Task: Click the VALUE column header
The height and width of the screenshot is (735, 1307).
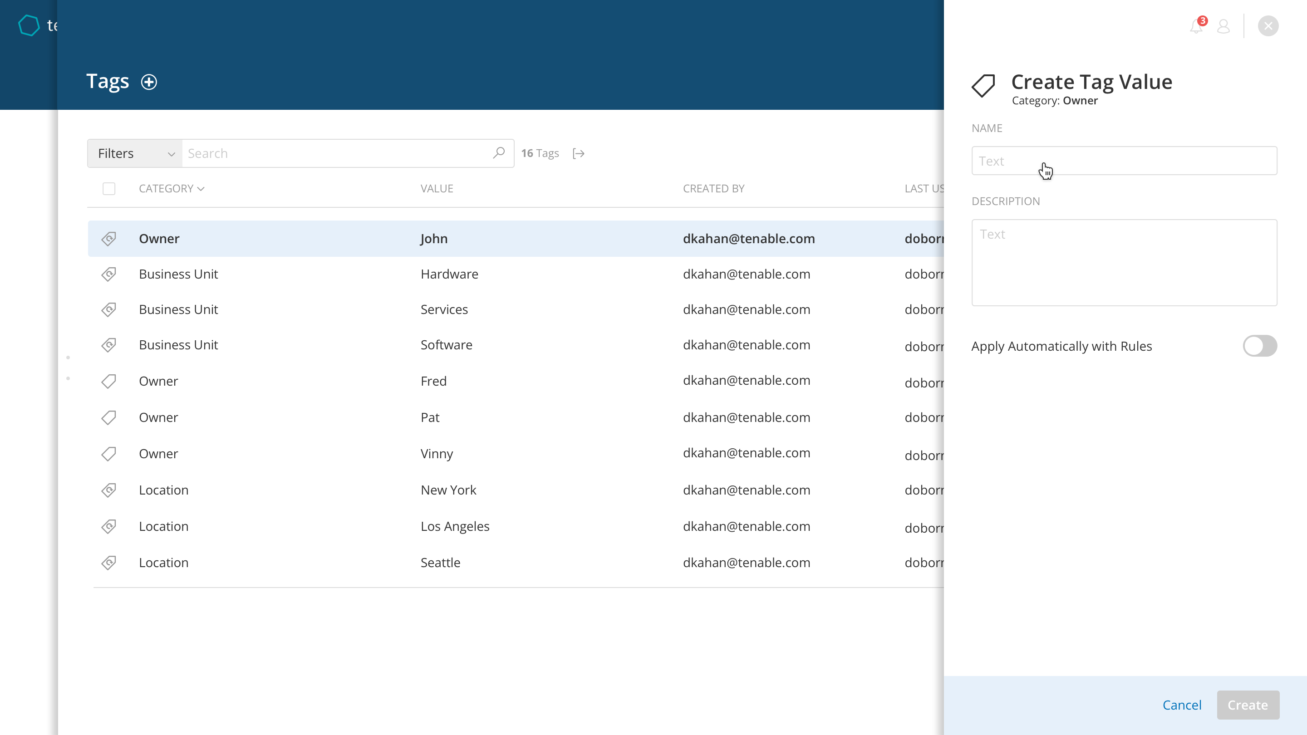Action: [436, 189]
